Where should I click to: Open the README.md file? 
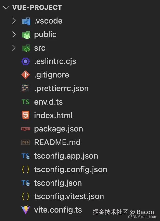pos(57,142)
